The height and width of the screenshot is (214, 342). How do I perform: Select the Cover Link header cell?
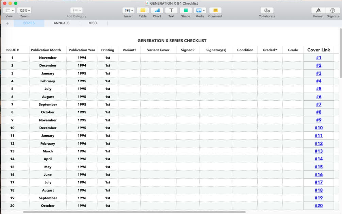[x=319, y=50]
